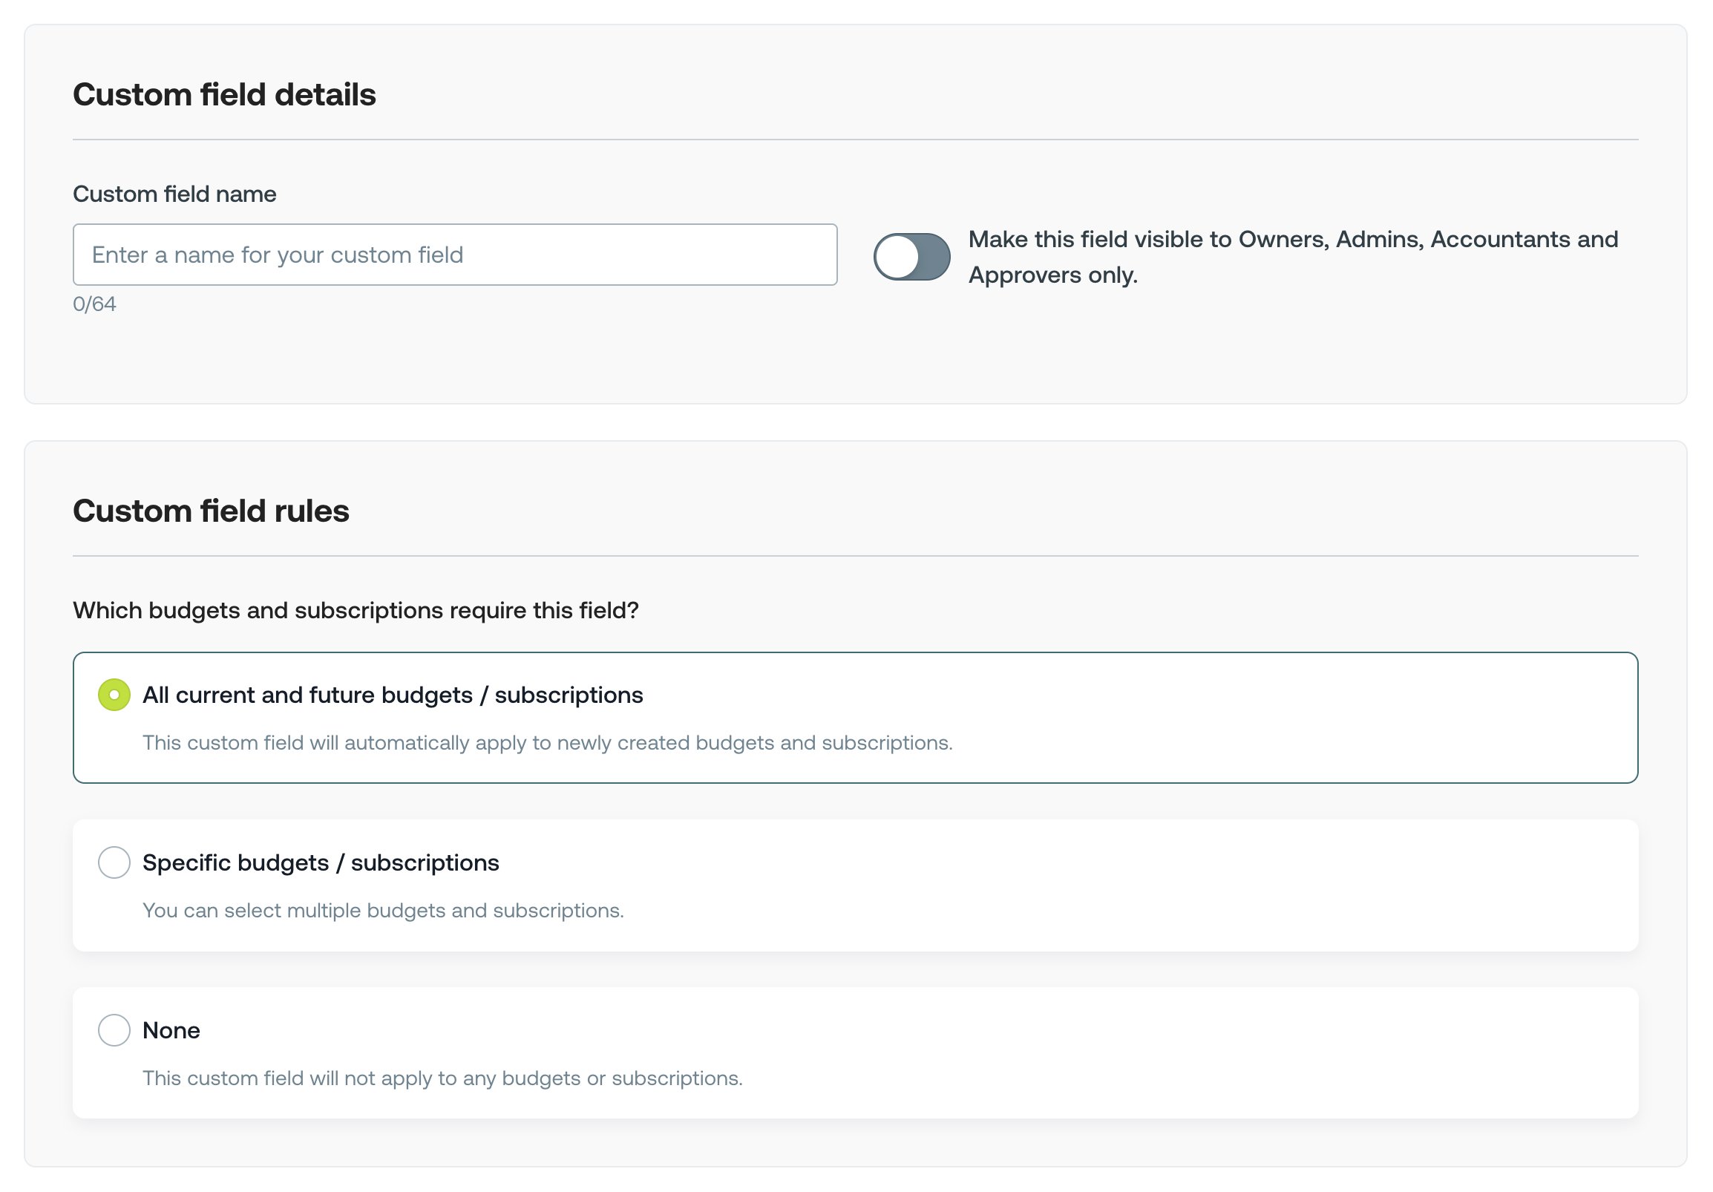Choose the 'Specific budgets / subscriptions' option
The height and width of the screenshot is (1192, 1713).
114,862
